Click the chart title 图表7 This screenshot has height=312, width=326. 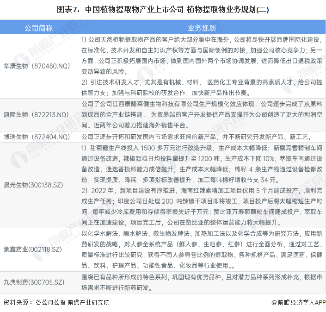point(163,10)
